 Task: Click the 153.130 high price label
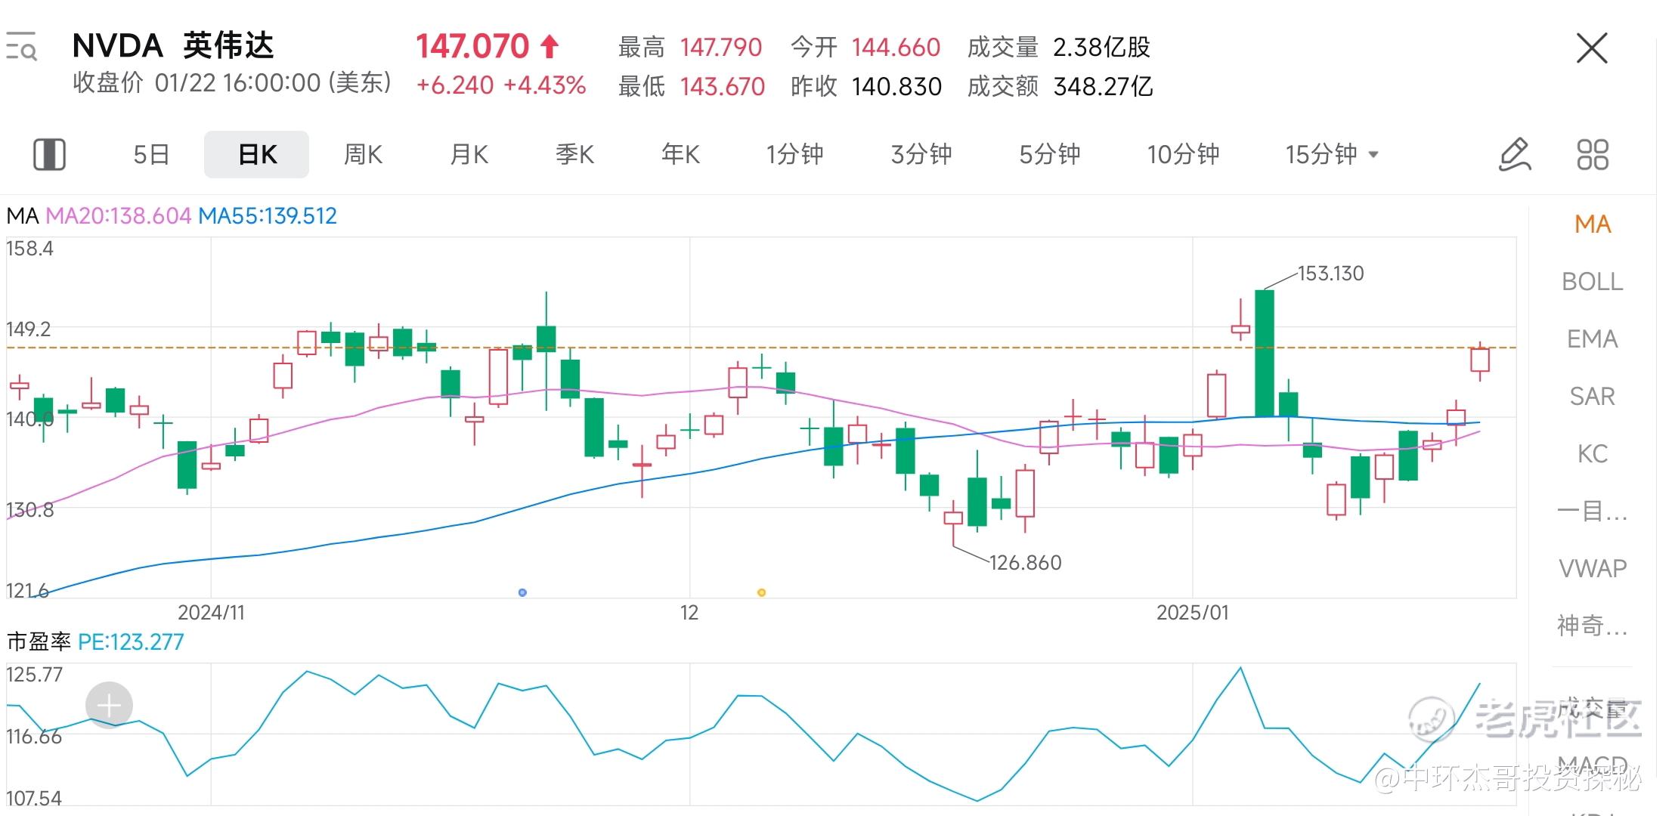click(x=1330, y=274)
